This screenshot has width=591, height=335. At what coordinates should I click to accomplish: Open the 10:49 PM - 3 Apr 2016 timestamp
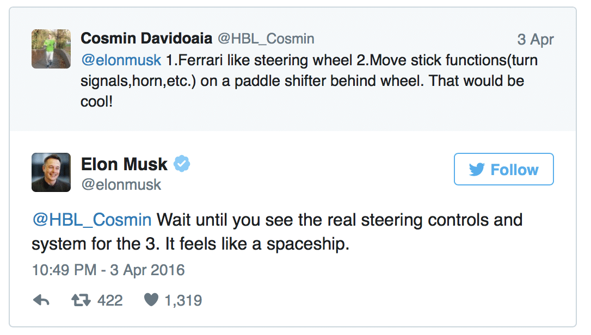tap(108, 270)
